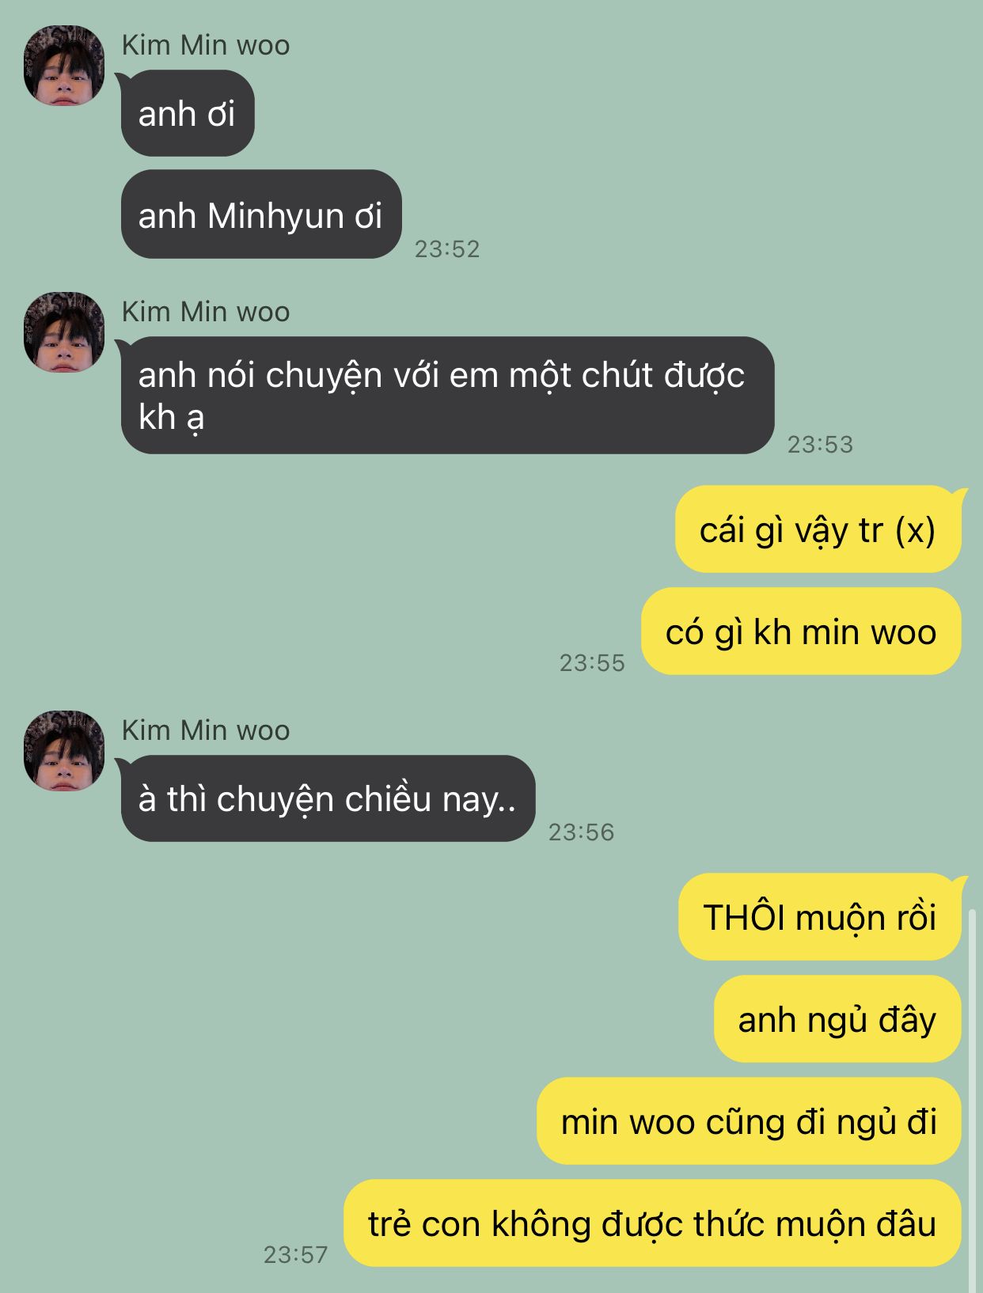
Task: Select the "trẻ con không được thức muộn đâu" message
Action: [x=652, y=1223]
